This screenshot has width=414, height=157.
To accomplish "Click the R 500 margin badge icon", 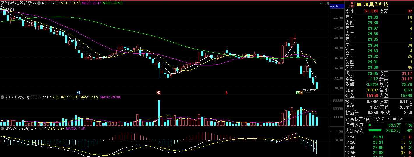I will click(x=352, y=5).
